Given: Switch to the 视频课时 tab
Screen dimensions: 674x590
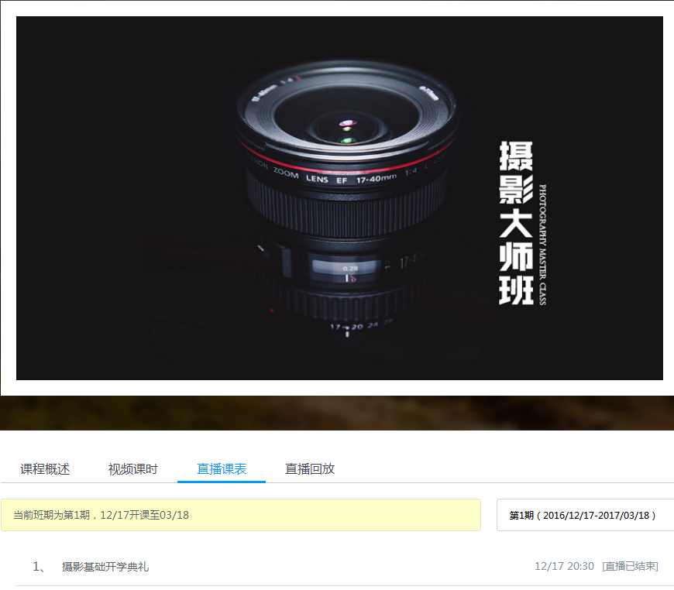Looking at the screenshot, I should pos(133,469).
